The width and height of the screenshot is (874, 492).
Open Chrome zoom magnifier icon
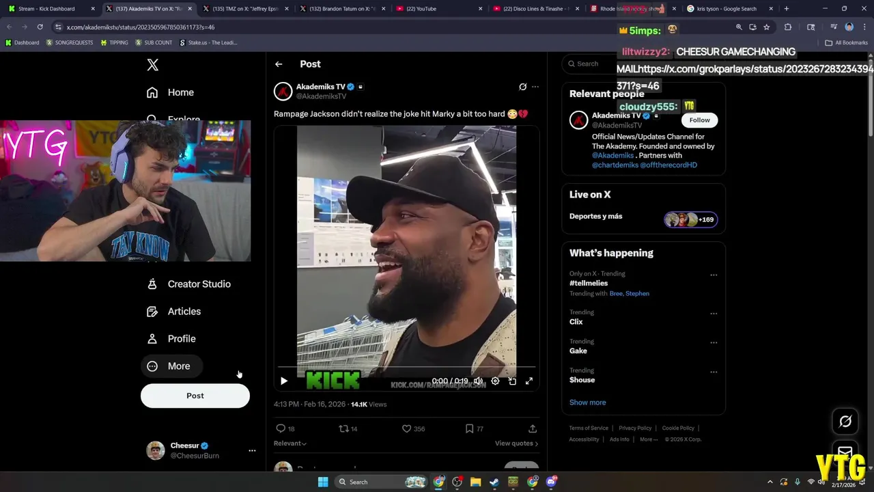click(739, 27)
